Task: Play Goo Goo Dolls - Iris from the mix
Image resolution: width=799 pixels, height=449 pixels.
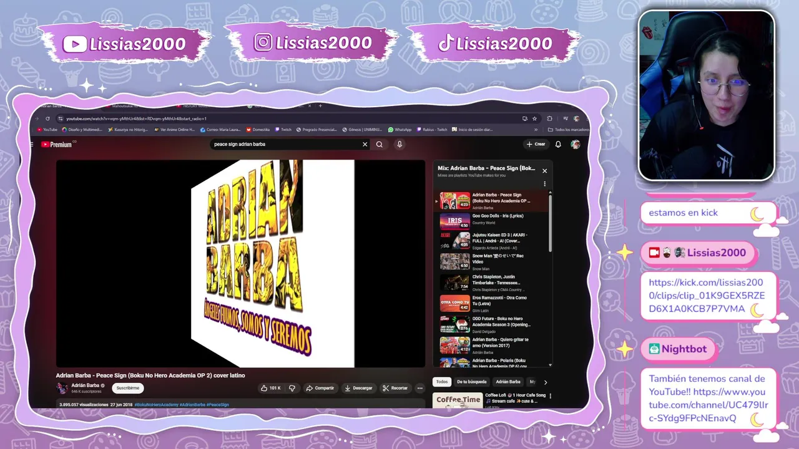Action: 492,221
